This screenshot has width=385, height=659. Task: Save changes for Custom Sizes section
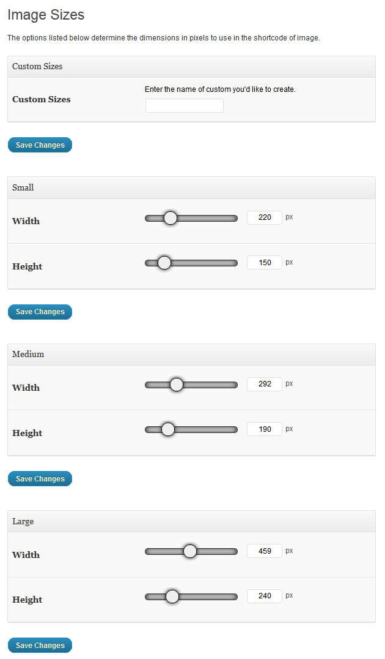(40, 145)
